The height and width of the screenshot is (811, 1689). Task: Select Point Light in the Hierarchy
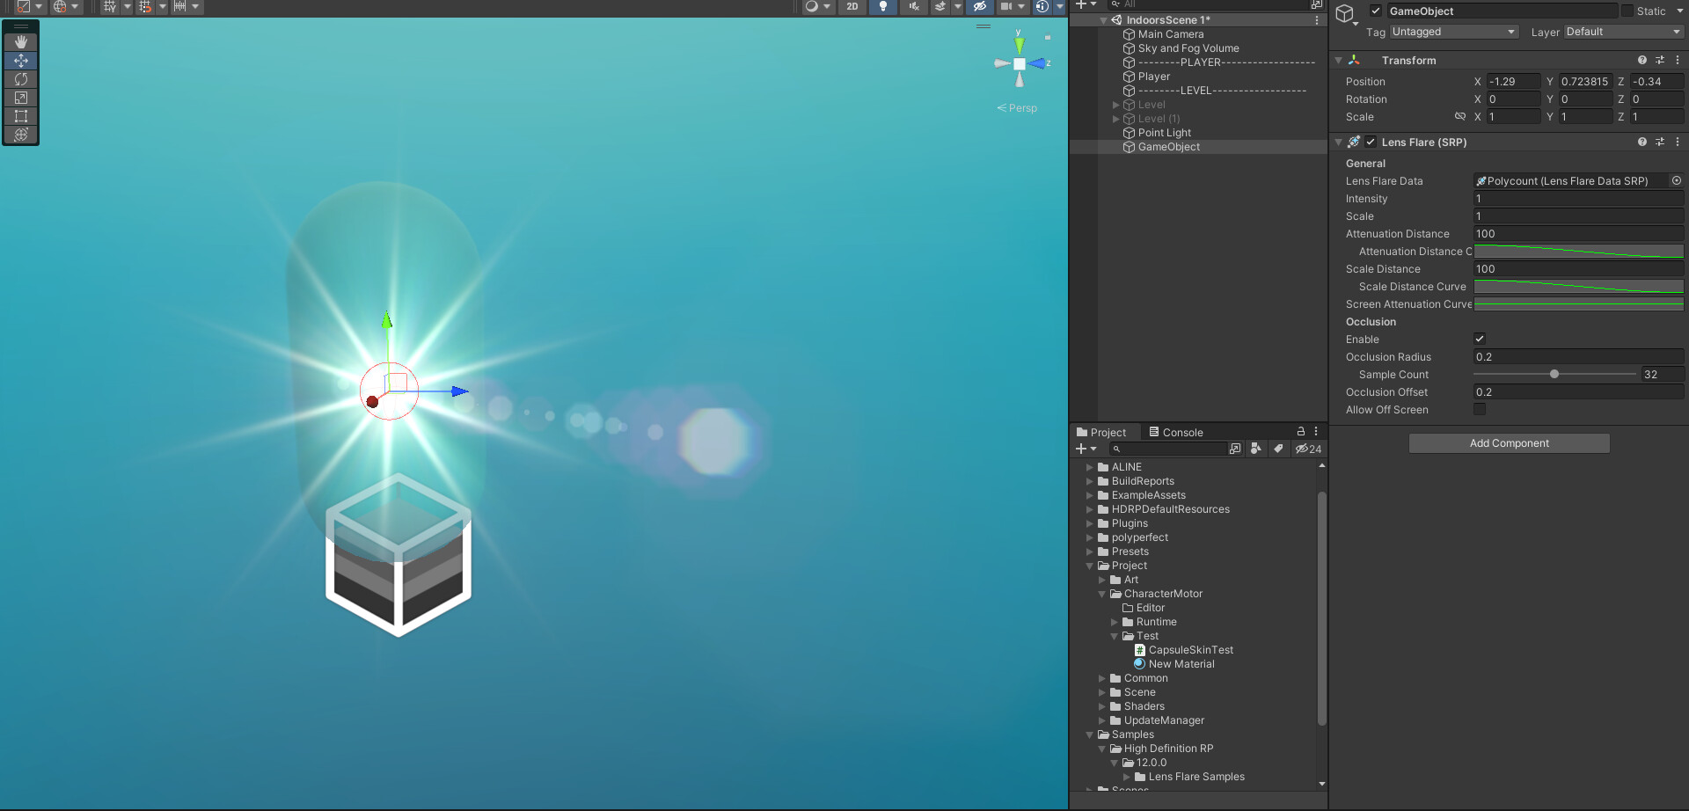point(1163,133)
